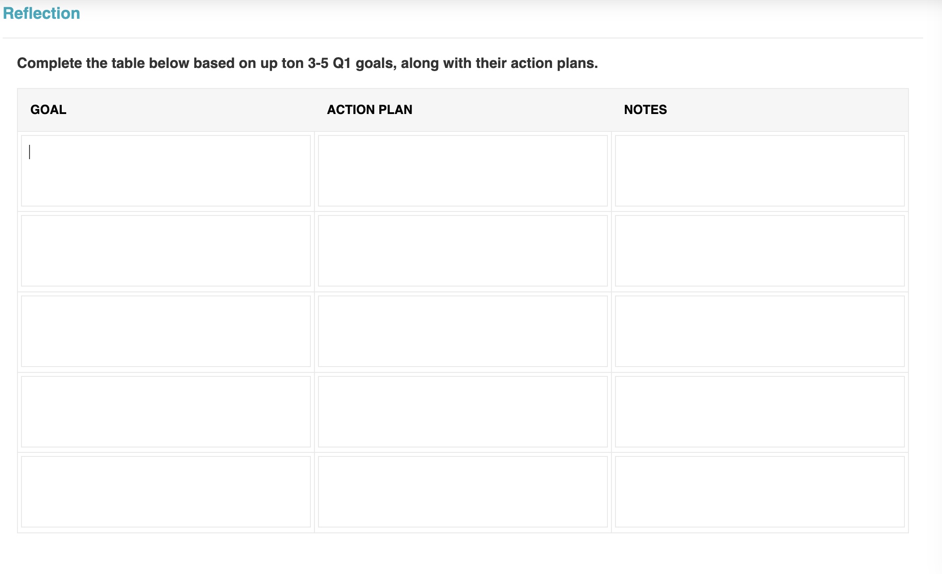942x574 pixels.
Task: Activate the fourth row NOTES field
Action: click(x=760, y=412)
